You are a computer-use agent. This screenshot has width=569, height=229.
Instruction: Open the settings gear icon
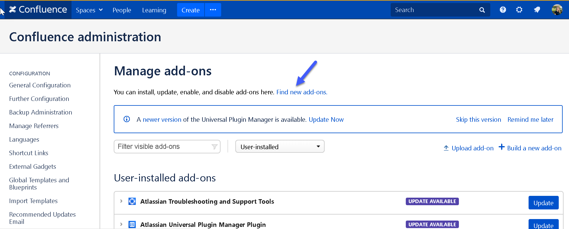[519, 10]
